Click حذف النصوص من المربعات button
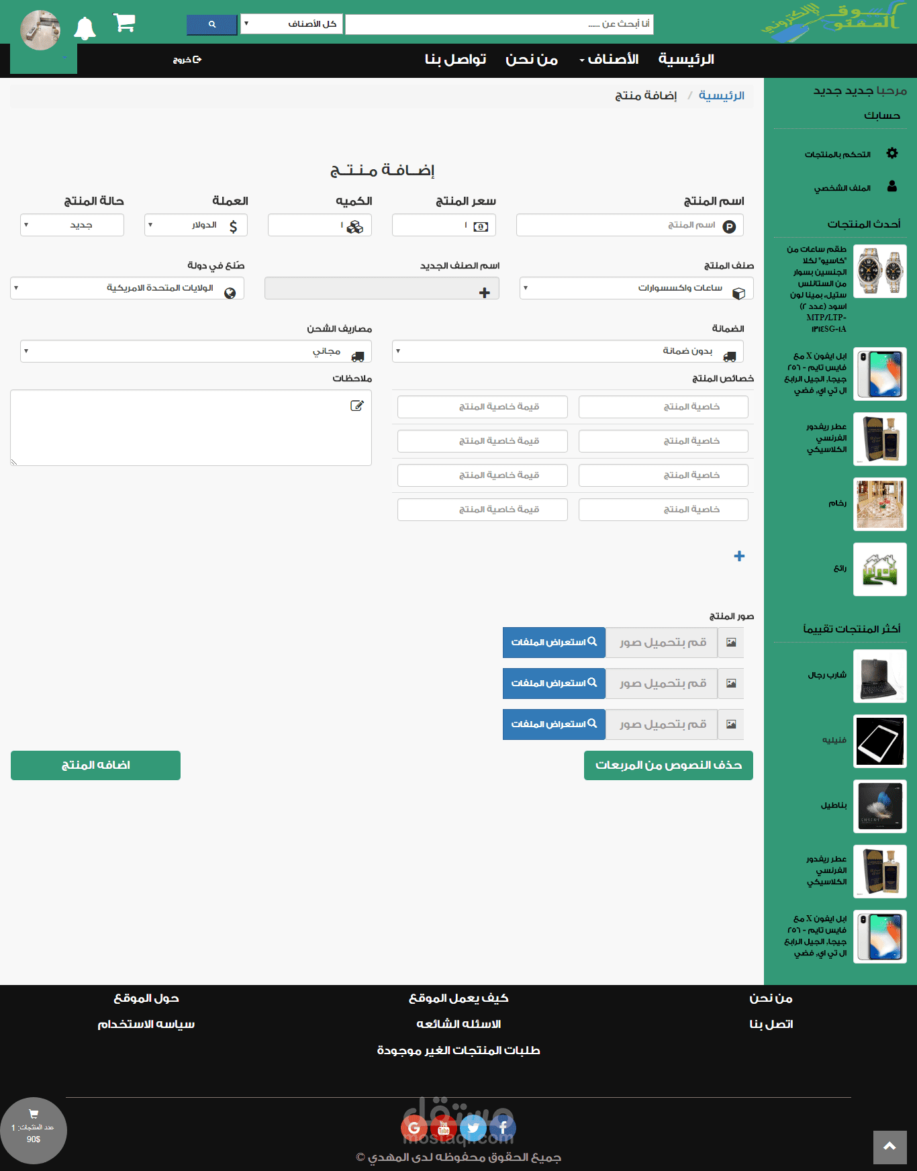The width and height of the screenshot is (917, 1171). click(x=669, y=765)
